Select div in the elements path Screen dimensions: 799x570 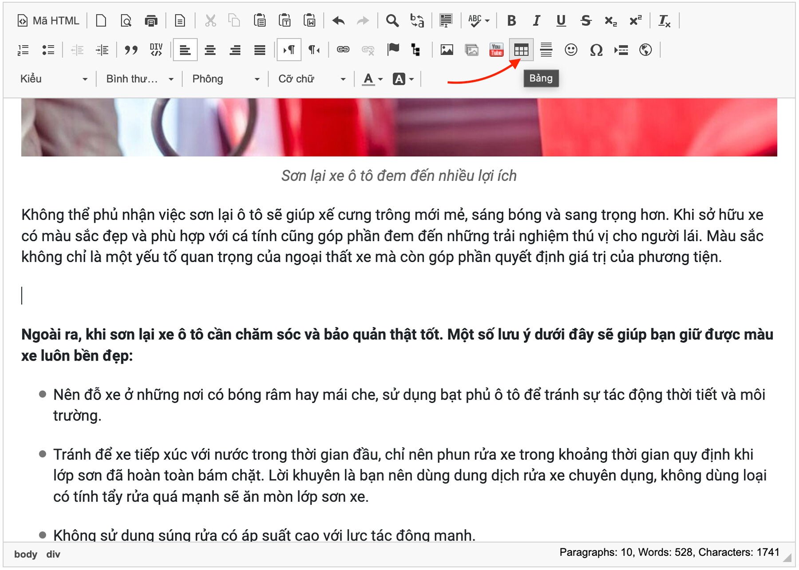click(x=53, y=554)
